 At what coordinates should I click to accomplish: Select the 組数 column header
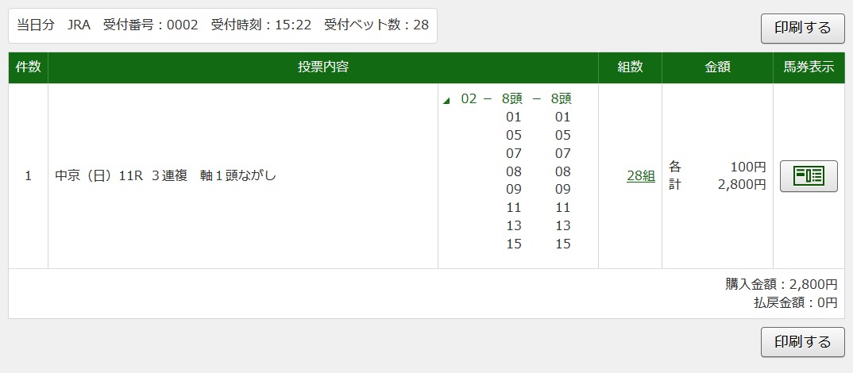tap(630, 67)
